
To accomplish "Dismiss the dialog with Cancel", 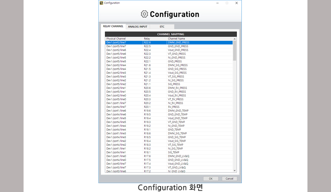I will pyautogui.click(x=229, y=179).
